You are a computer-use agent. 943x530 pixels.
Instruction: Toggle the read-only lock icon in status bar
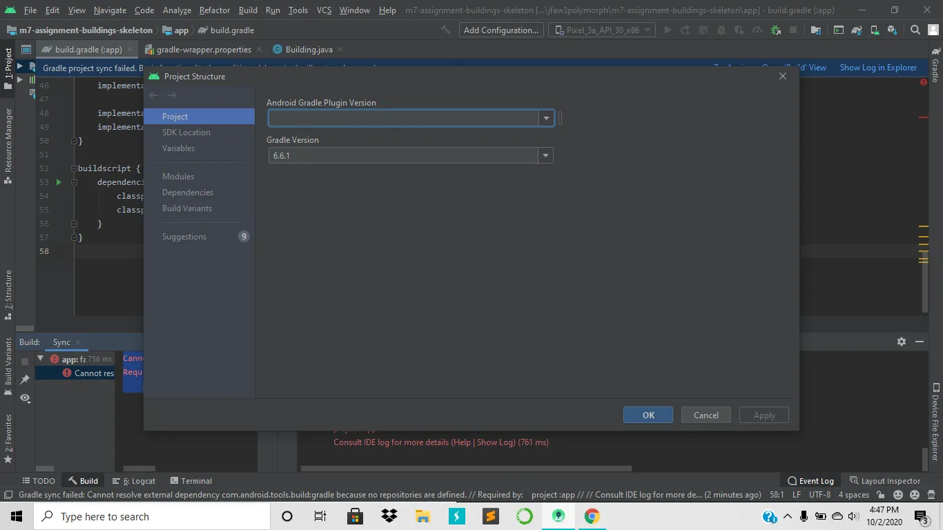tap(882, 495)
